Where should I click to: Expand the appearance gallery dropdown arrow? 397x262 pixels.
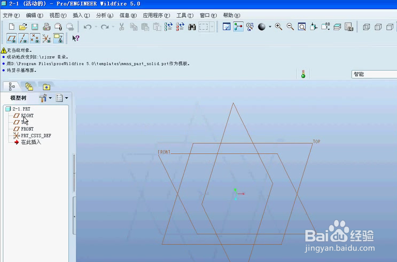(270, 27)
